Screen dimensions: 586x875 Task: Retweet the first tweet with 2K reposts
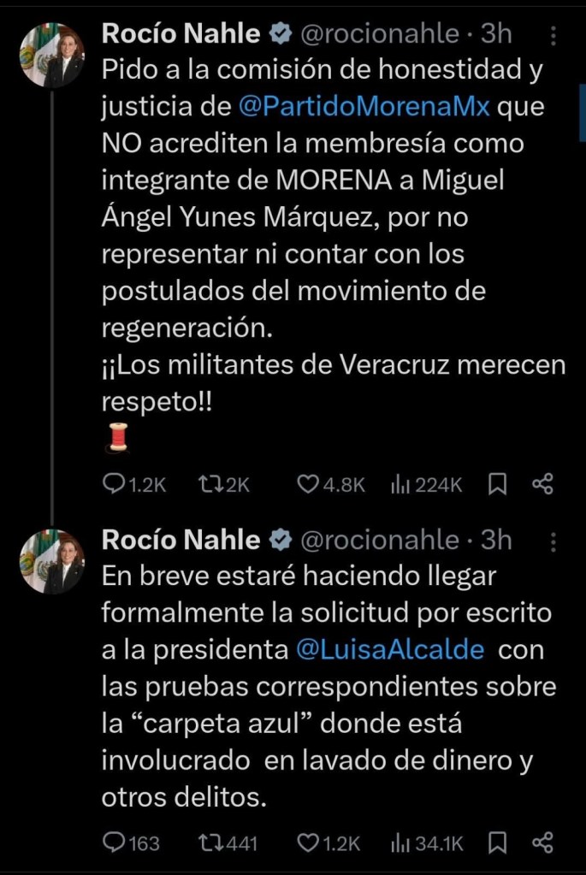[208, 485]
